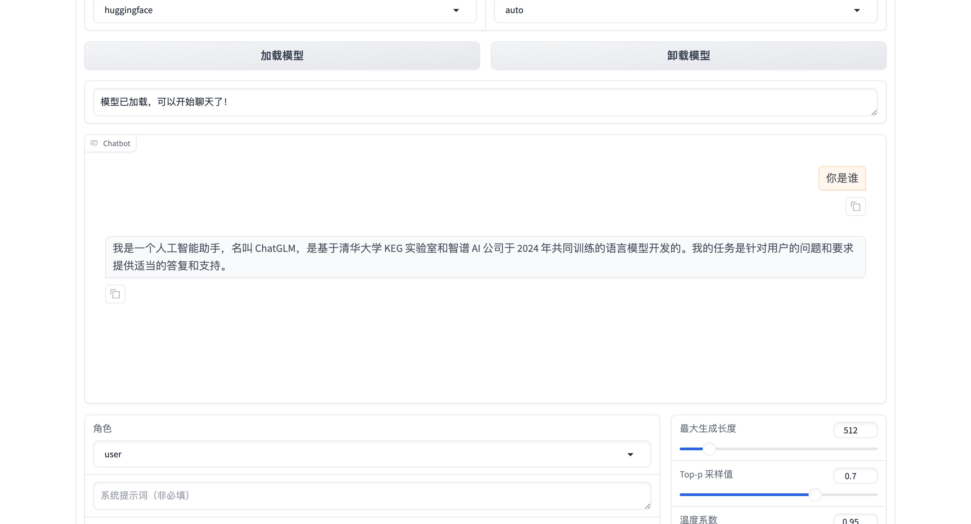Grab the system prompt resize handle
971x524 pixels.
(647, 506)
